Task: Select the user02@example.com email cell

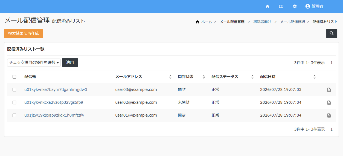Action: pos(136,102)
